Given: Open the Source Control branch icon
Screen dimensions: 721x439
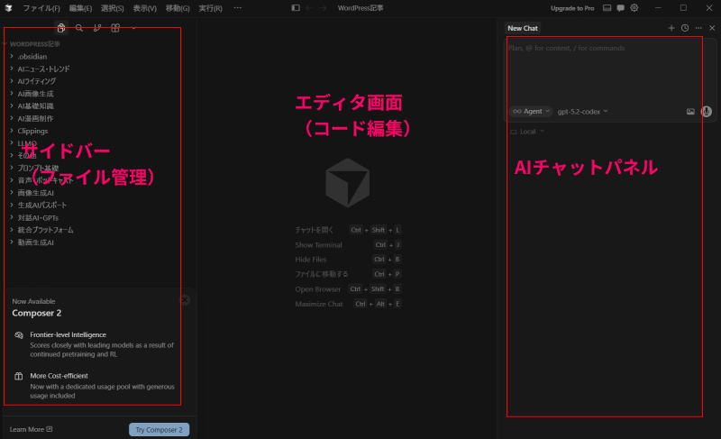Looking at the screenshot, I should 97,28.
